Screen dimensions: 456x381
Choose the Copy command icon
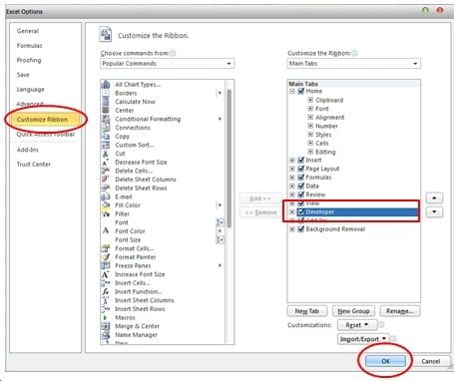(x=106, y=137)
